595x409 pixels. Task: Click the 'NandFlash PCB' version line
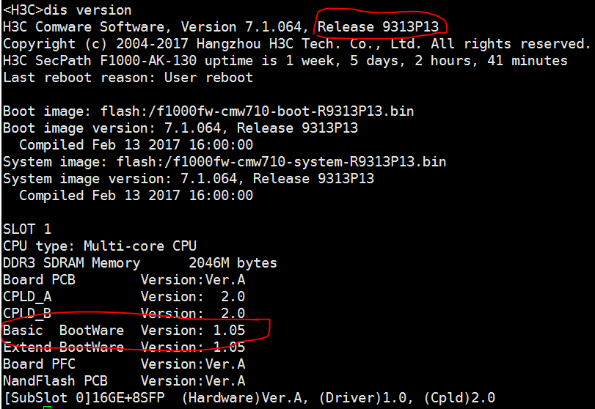click(x=123, y=380)
